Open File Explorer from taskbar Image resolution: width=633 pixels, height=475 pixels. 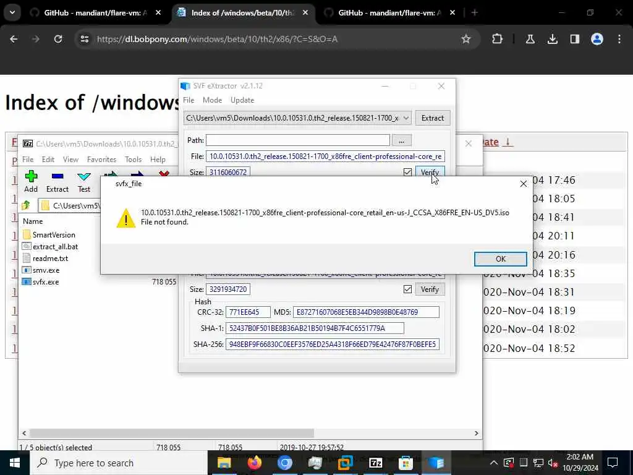224,463
